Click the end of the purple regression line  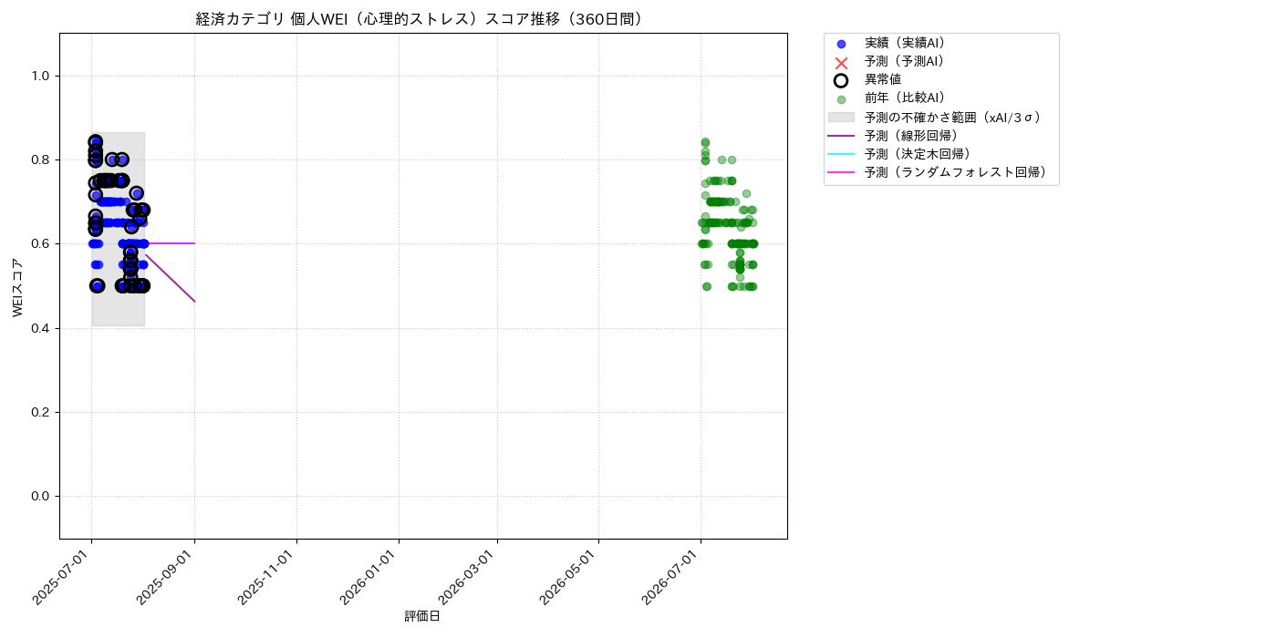194,301
